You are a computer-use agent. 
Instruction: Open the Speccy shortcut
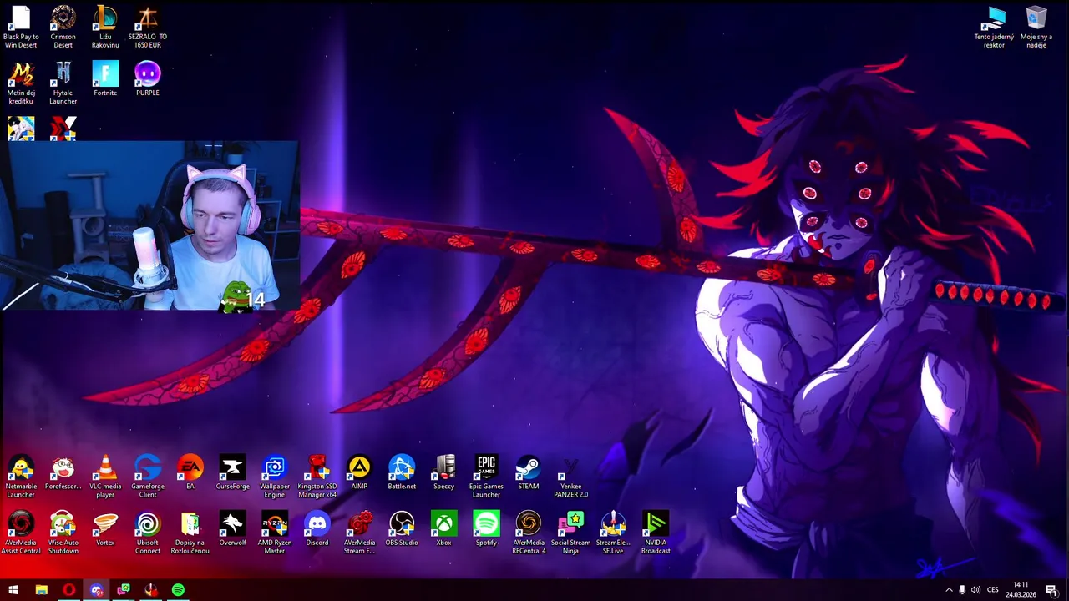click(x=443, y=472)
